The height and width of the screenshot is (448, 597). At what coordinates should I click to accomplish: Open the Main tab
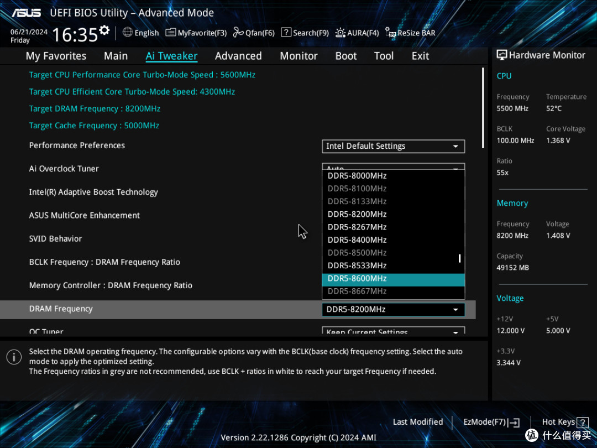coord(116,56)
